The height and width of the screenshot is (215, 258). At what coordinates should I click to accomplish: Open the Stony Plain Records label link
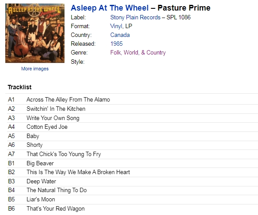click(135, 17)
